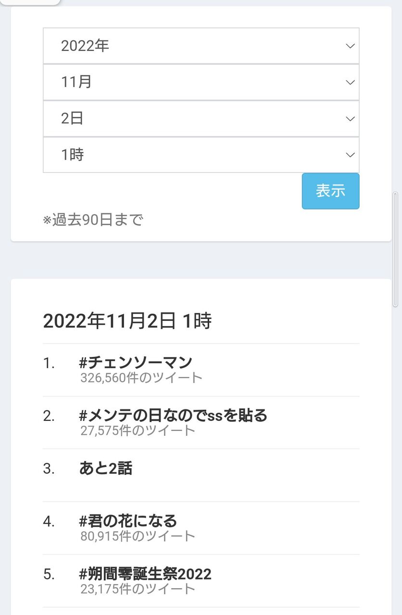
Task: Click the 27,575件のツイート count text
Action: coord(138,430)
